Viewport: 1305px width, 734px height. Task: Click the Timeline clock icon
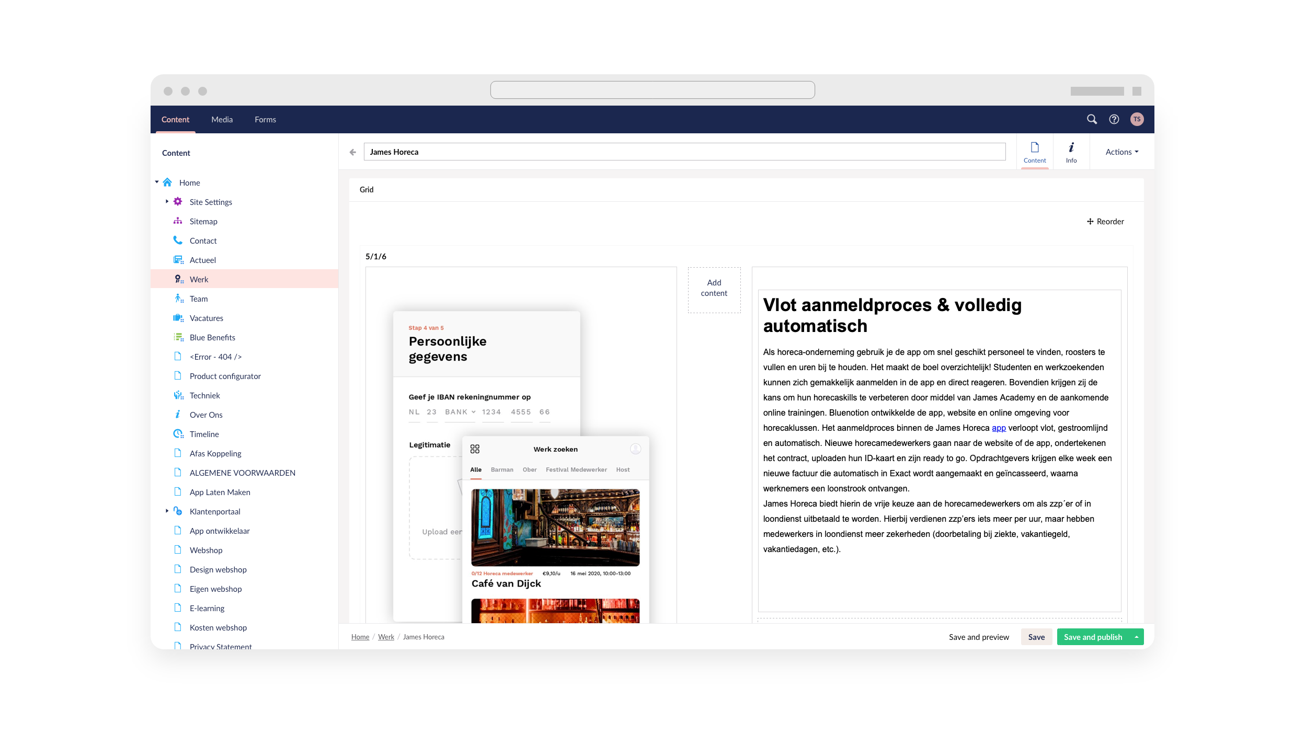[178, 434]
